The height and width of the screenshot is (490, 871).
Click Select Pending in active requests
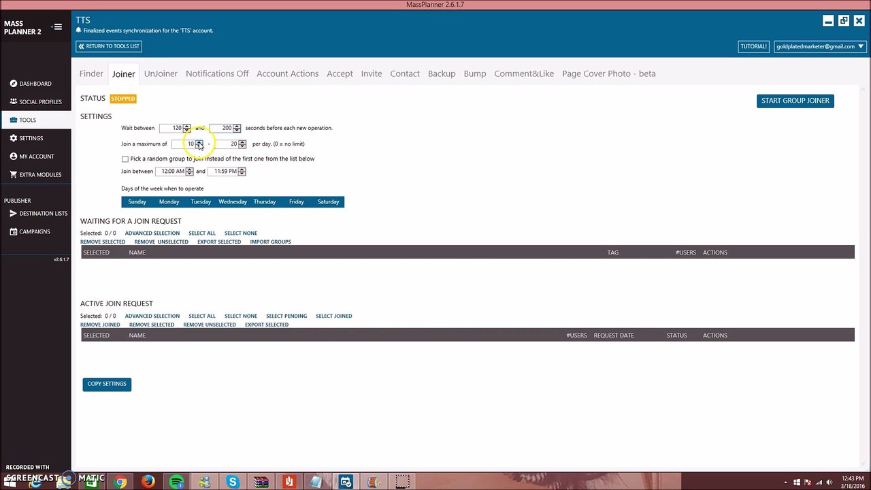(286, 316)
